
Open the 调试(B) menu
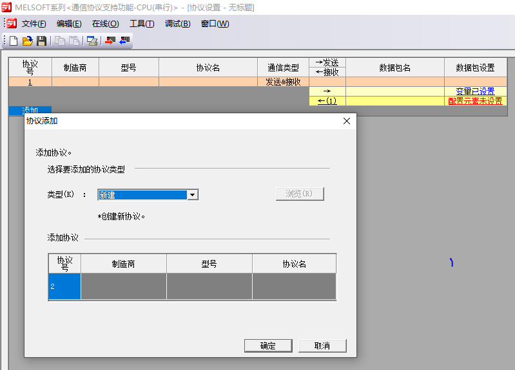coord(177,24)
